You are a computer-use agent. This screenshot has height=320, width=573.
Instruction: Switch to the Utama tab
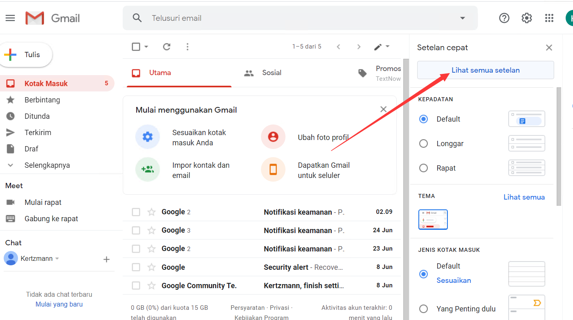179,73
